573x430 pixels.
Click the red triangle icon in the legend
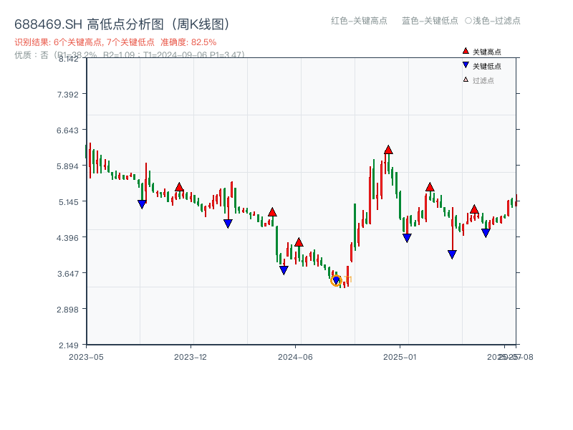point(466,52)
